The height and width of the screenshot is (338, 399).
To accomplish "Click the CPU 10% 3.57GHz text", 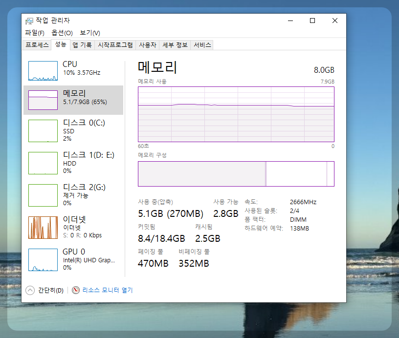I will 82,73.
